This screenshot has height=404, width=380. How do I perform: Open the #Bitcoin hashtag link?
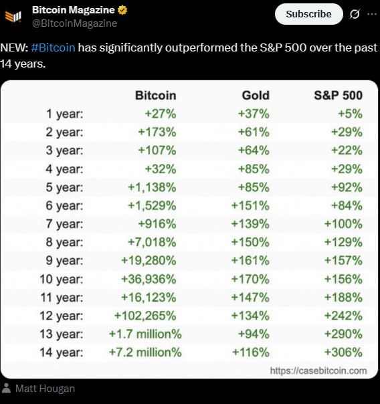click(x=53, y=47)
